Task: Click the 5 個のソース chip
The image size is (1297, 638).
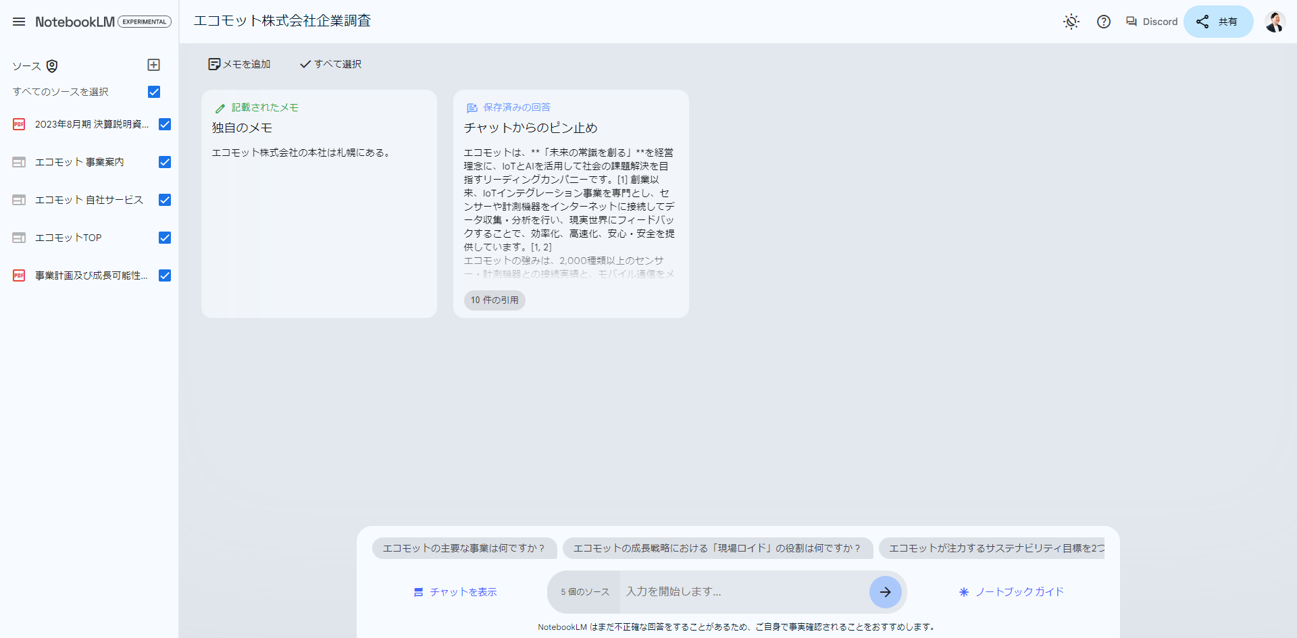Action: point(585,592)
